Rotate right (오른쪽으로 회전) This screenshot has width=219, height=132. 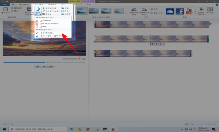[x=144, y=11]
